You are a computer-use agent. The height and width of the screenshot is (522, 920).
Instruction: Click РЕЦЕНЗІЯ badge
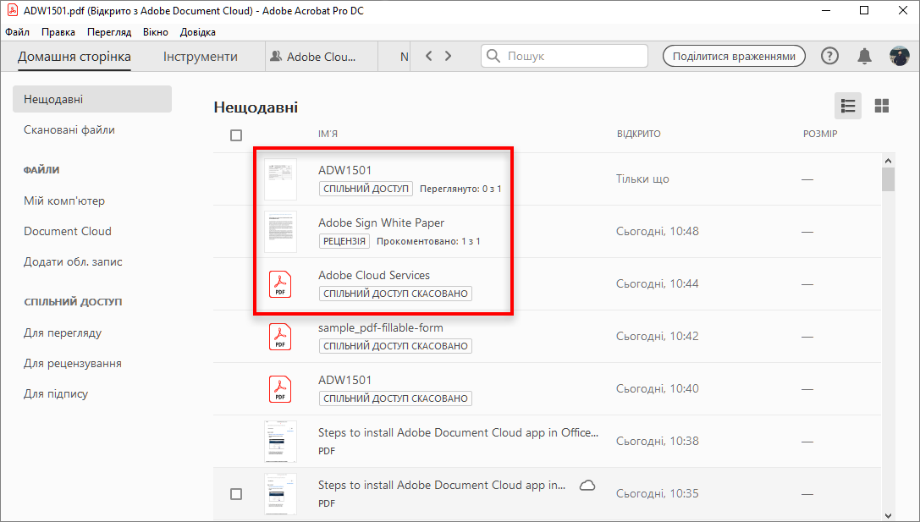point(344,241)
